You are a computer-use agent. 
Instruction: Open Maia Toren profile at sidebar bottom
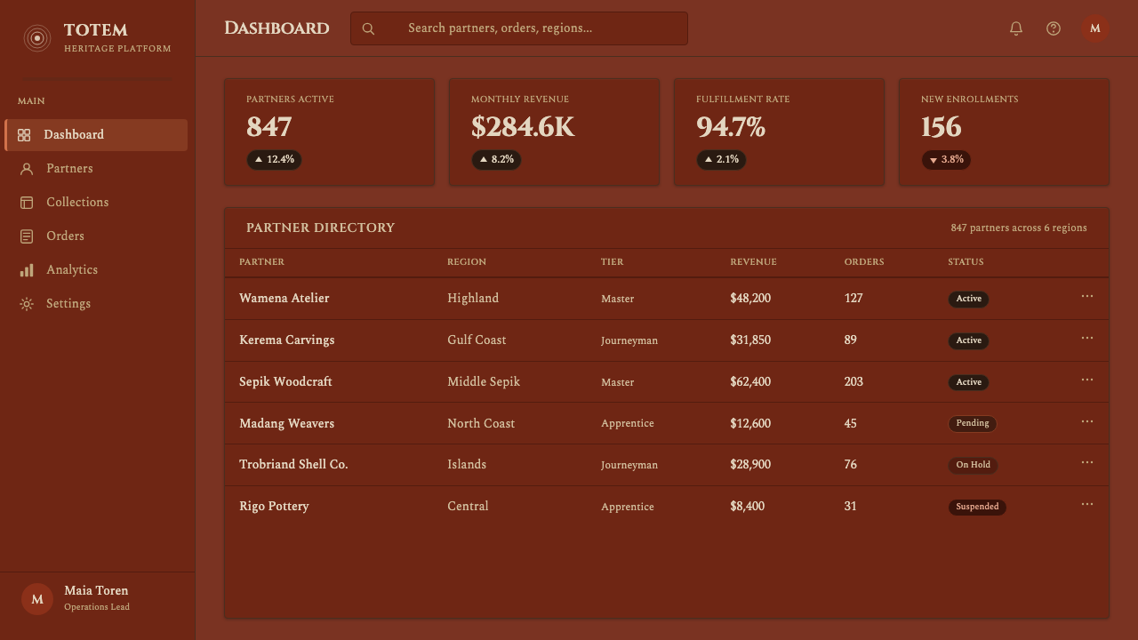[97, 599]
